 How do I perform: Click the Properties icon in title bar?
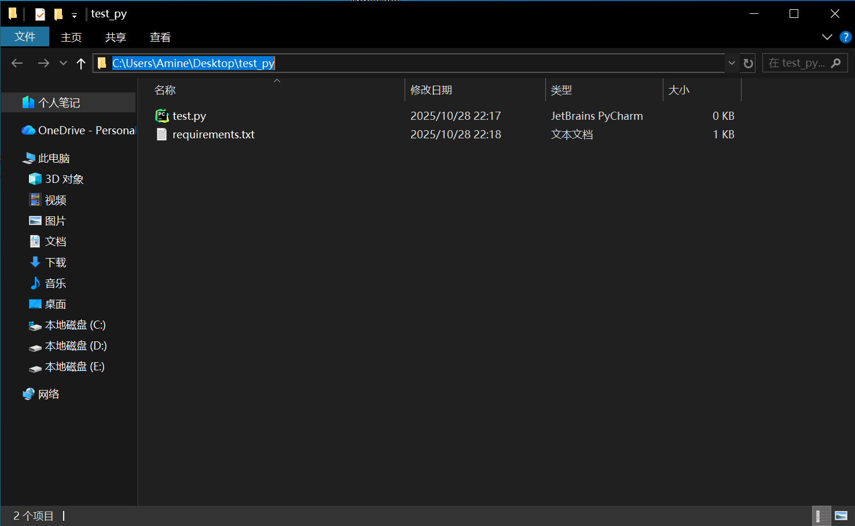pos(40,14)
